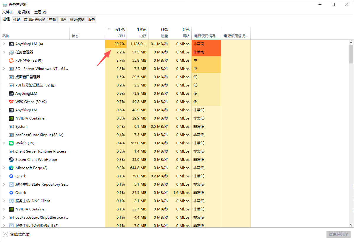Viewport: 354px width, 242px height.
Task: Click the 简略信息 up-arrow circle icon
Action: (5, 234)
